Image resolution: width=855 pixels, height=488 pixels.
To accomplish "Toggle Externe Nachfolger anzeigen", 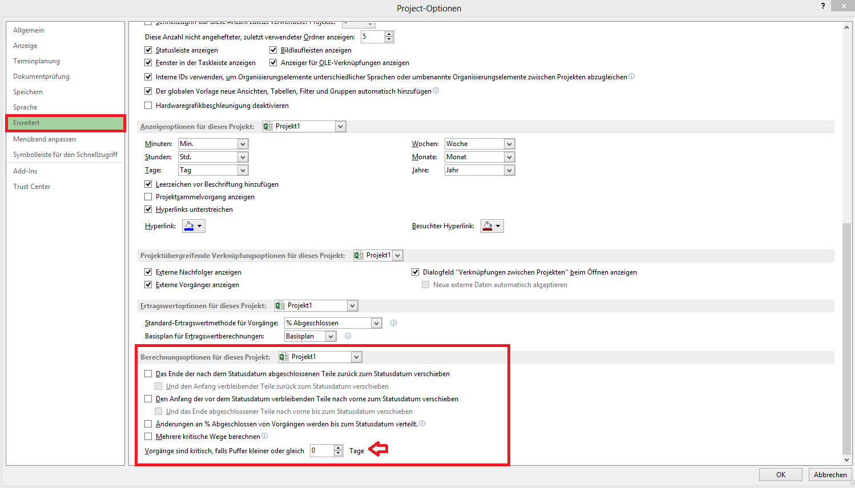I will pos(148,272).
